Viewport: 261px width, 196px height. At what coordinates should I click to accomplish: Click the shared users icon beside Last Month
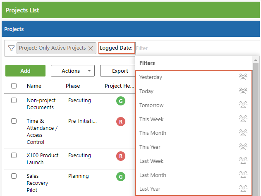point(243,174)
